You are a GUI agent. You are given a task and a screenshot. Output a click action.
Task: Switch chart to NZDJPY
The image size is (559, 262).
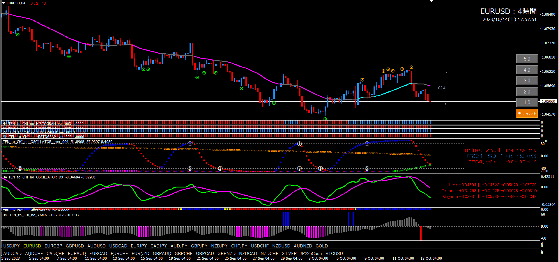[x=219, y=246]
